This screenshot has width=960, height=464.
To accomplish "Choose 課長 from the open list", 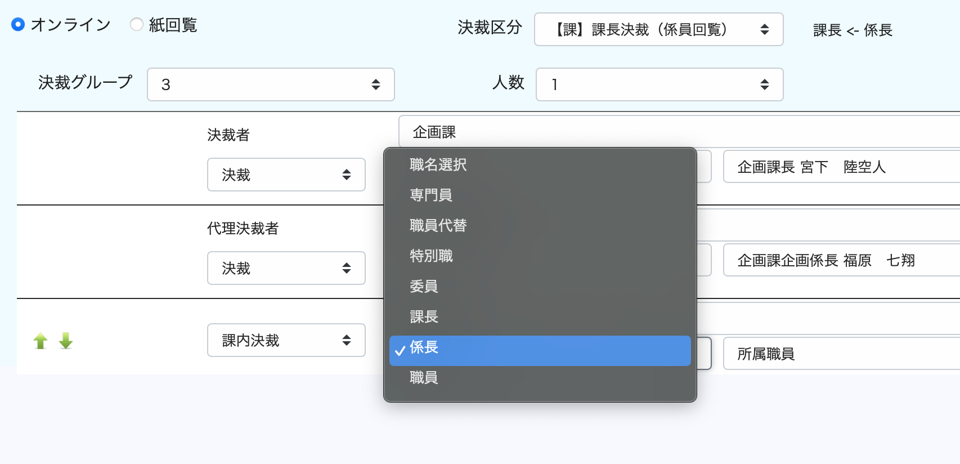I will pyautogui.click(x=424, y=317).
